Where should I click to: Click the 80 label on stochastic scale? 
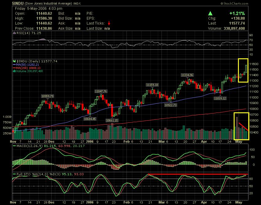pyautogui.click(x=251, y=179)
